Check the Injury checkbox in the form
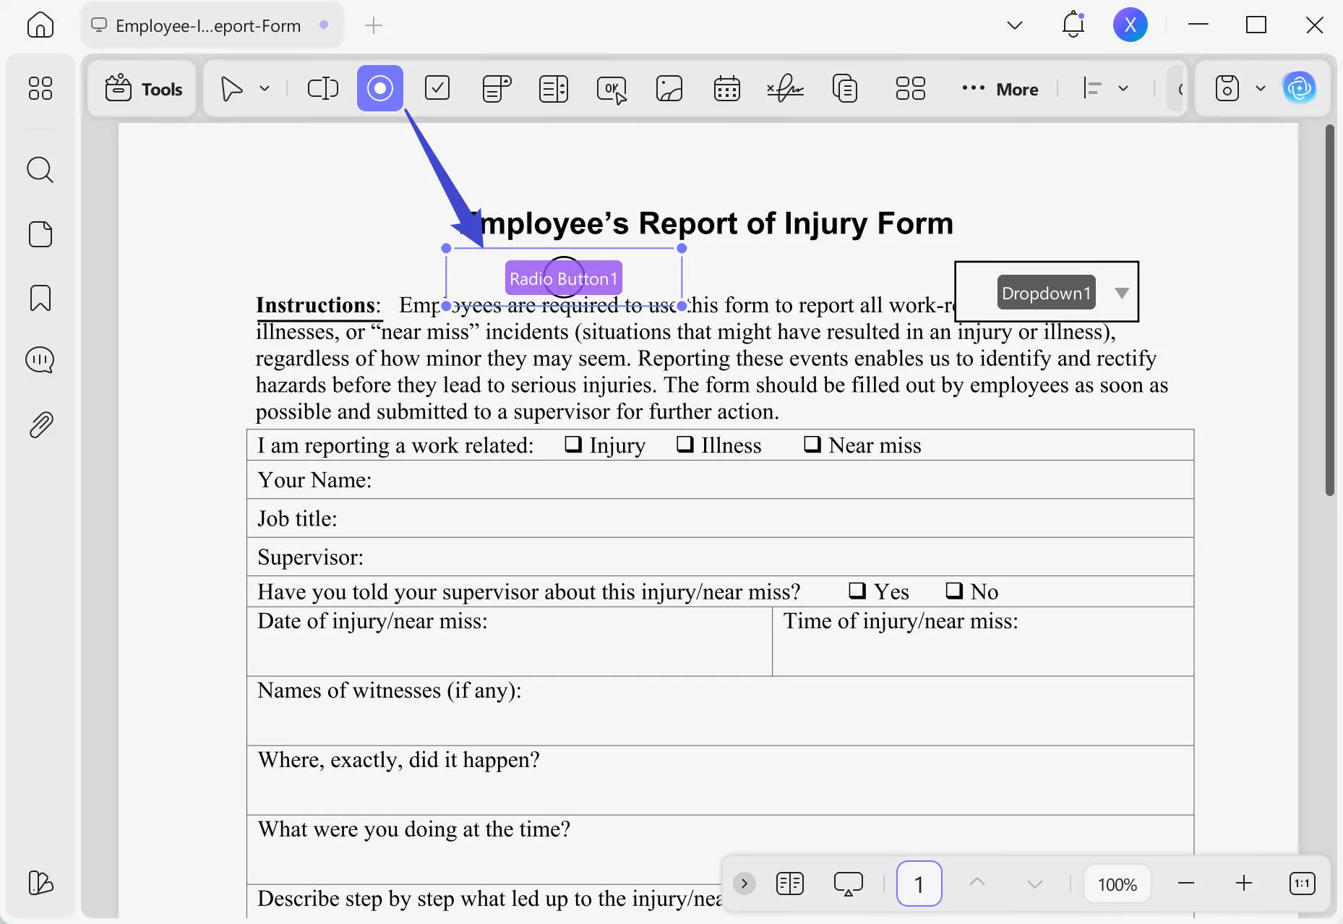1343x924 pixels. [572, 445]
